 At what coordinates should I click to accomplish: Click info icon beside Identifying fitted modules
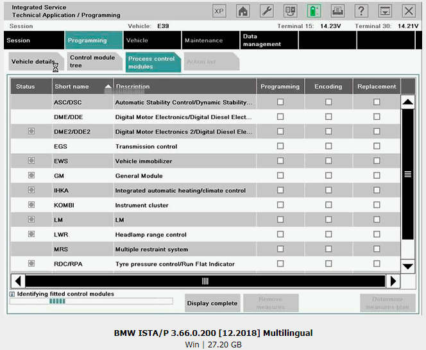click(x=12, y=294)
